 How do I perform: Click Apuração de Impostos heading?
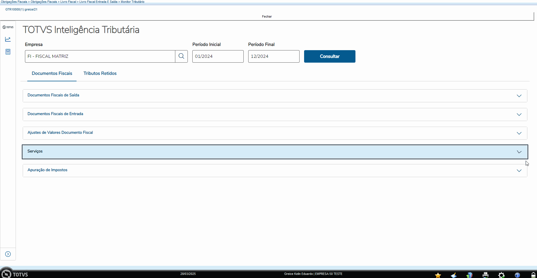pos(47,170)
